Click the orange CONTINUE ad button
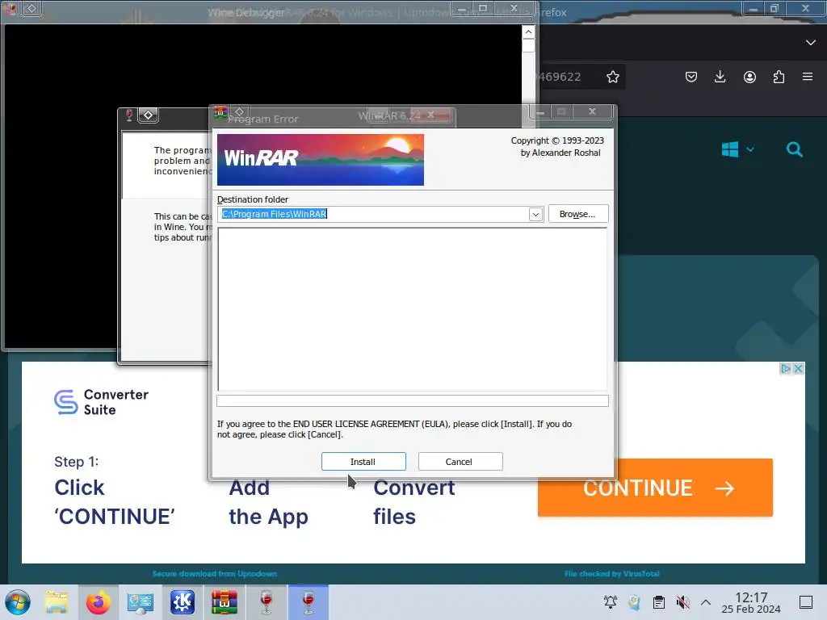827x620 pixels. click(655, 488)
